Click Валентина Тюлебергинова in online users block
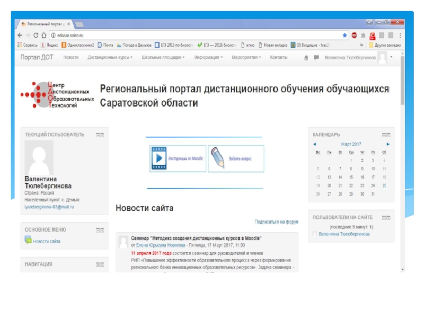 (344, 234)
